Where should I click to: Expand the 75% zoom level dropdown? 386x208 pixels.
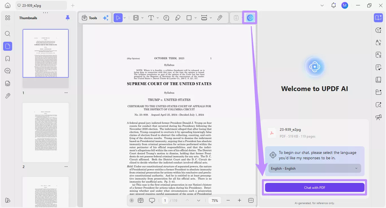coord(215,200)
